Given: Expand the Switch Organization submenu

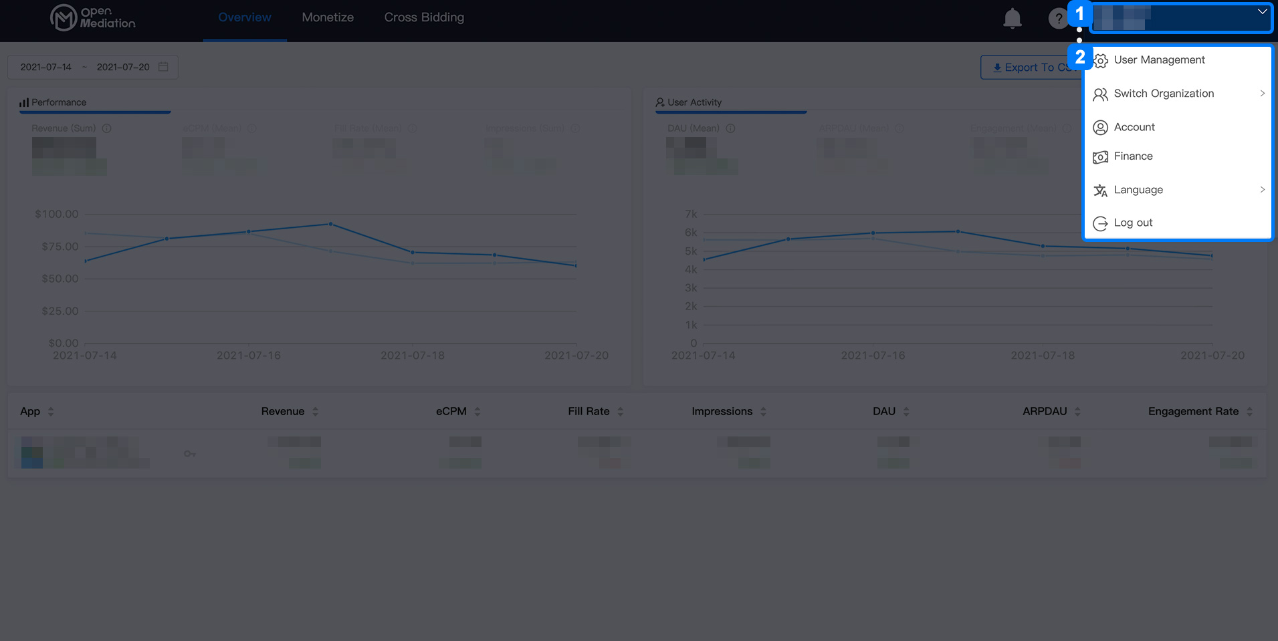Looking at the screenshot, I should (x=1164, y=94).
